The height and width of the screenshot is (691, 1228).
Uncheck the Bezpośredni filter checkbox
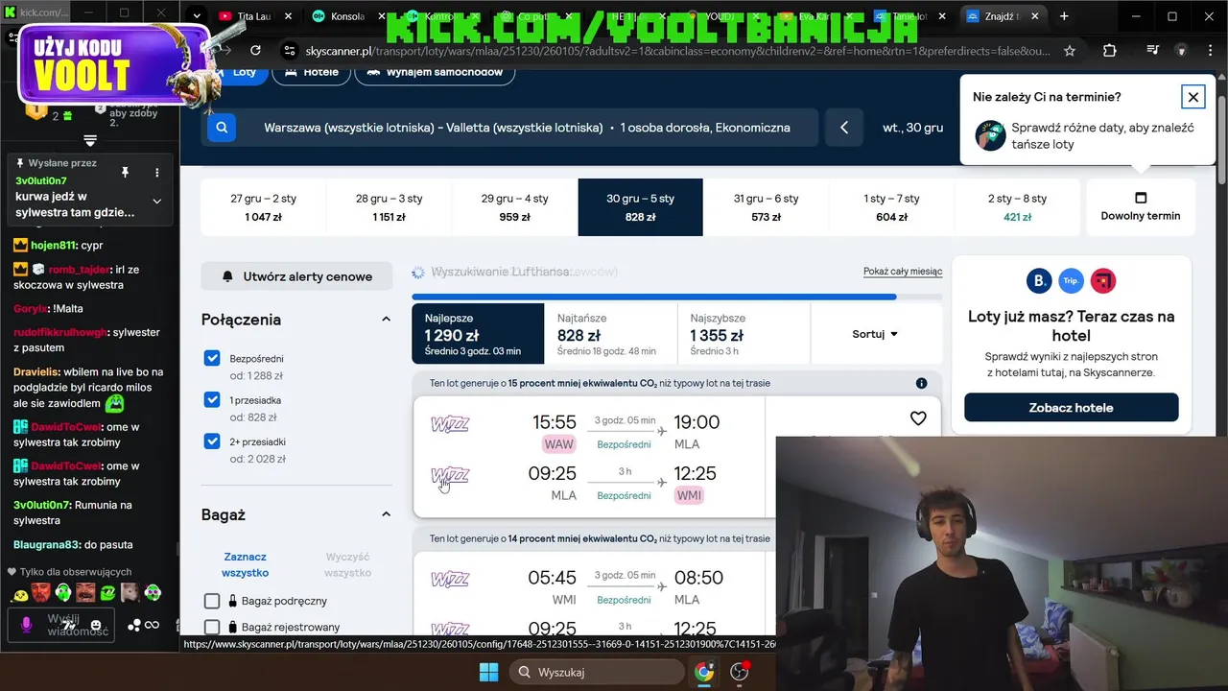point(212,358)
